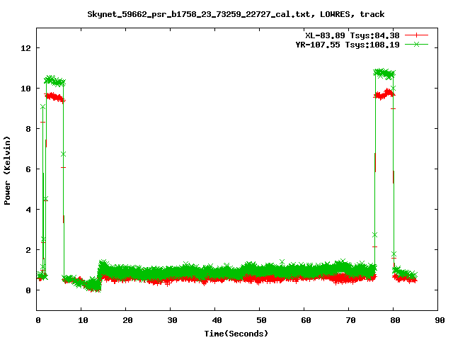Click x-axis tick label 30

(x=172, y=320)
